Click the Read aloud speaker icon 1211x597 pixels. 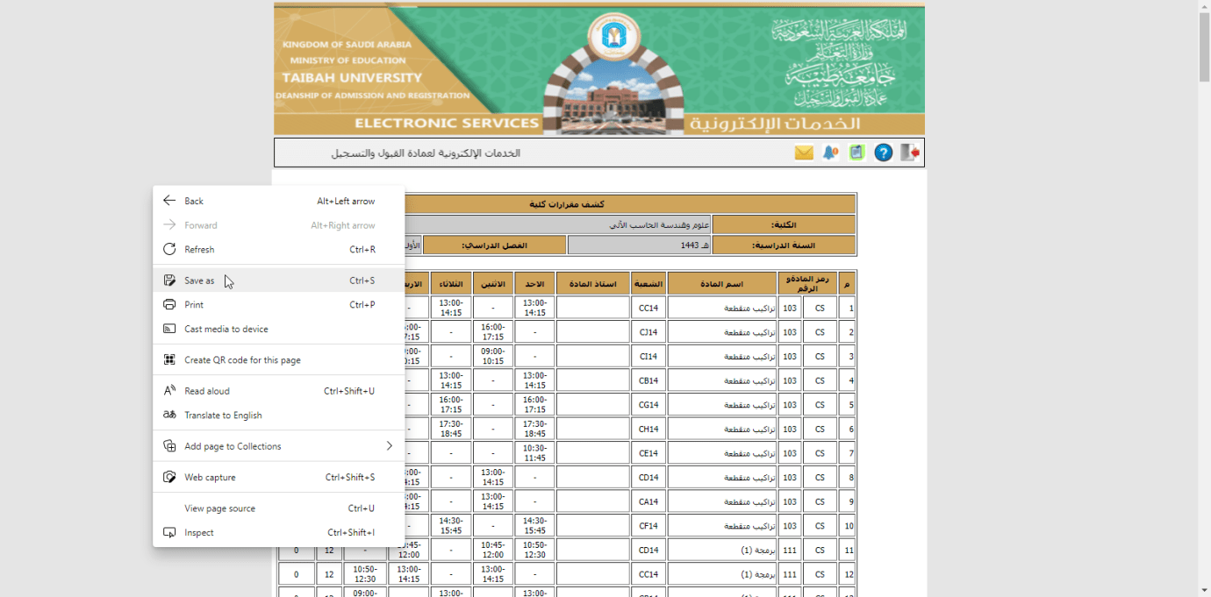click(x=169, y=391)
